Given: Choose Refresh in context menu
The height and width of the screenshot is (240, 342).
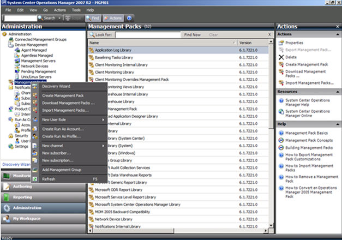Looking at the screenshot, I should (69, 179).
